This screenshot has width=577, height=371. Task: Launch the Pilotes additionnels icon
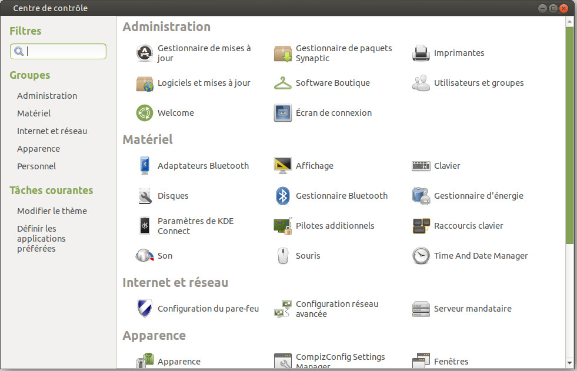[x=282, y=226]
